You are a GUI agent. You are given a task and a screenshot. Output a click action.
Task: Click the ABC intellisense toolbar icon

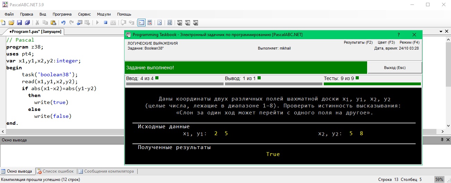tap(150, 23)
